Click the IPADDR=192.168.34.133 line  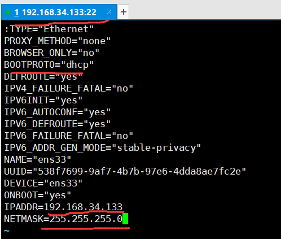click(63, 207)
